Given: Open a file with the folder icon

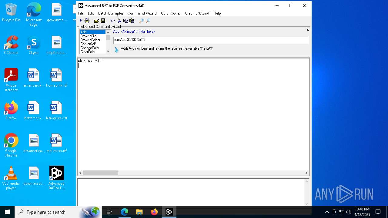Looking at the screenshot, I should click(x=96, y=21).
